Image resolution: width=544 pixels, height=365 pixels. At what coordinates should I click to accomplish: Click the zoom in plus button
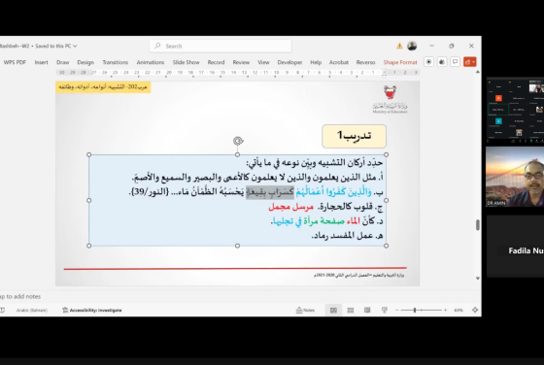446,311
